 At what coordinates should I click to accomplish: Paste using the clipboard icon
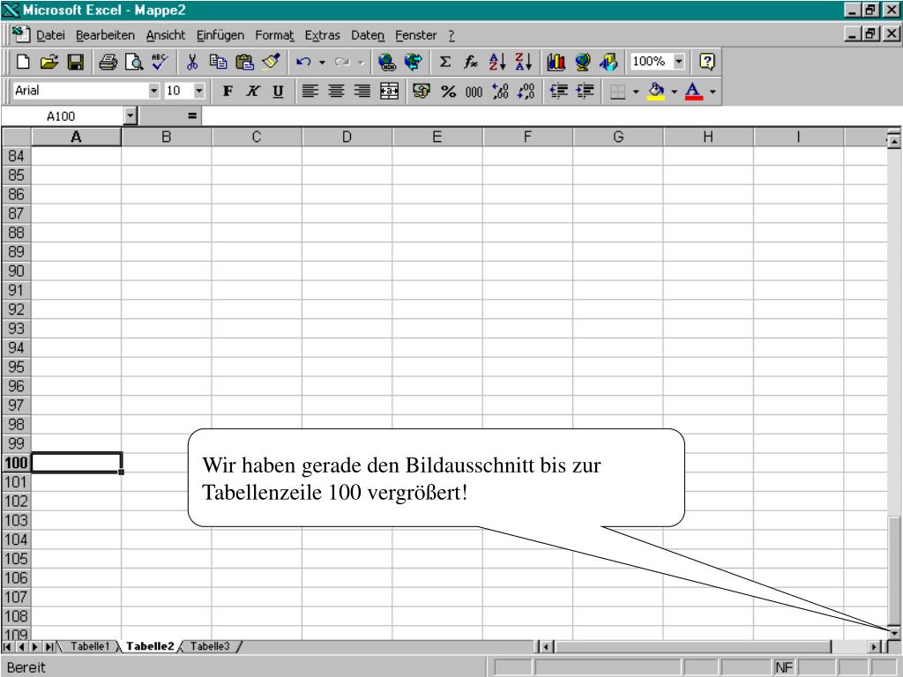tap(245, 62)
